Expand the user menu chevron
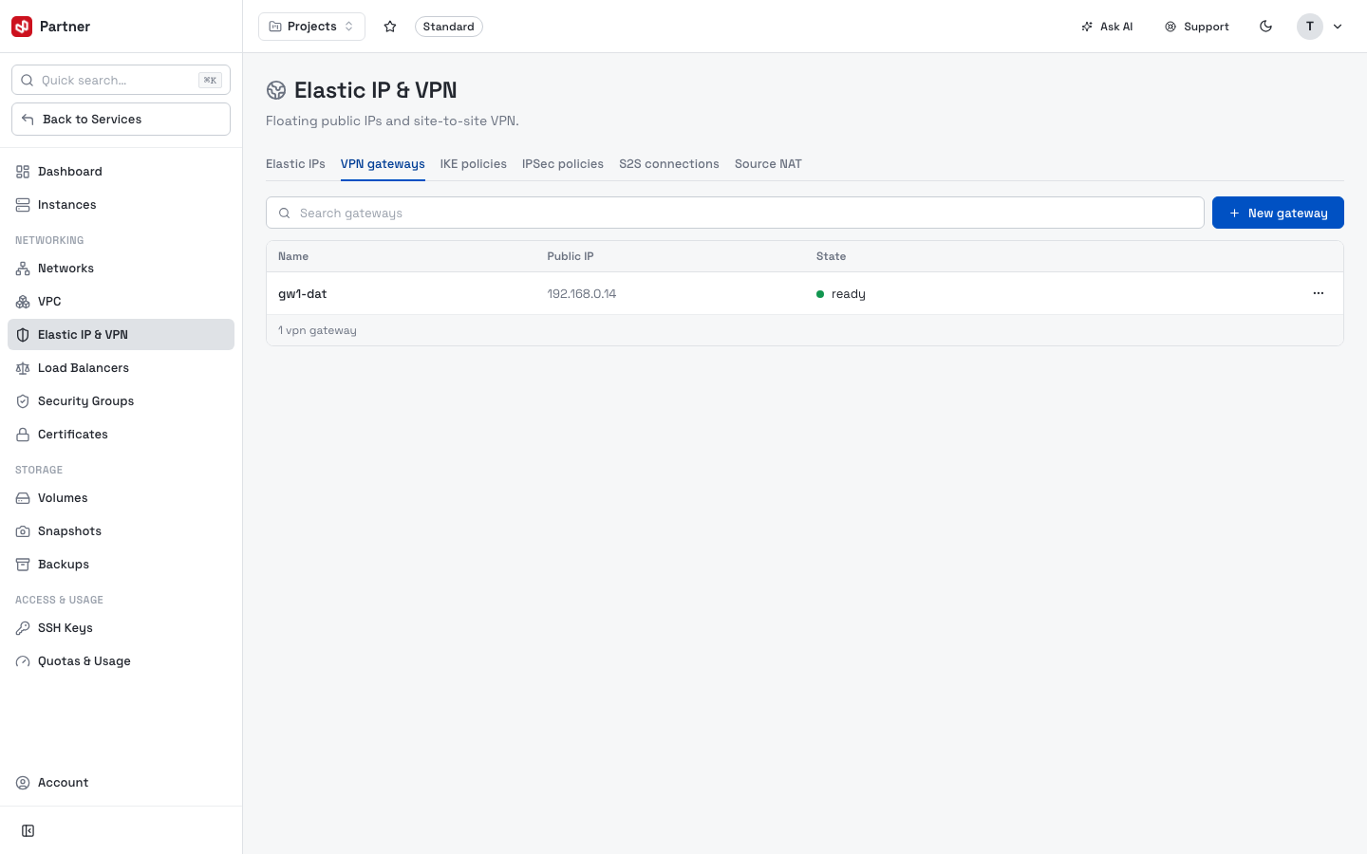The width and height of the screenshot is (1367, 854). [1338, 27]
